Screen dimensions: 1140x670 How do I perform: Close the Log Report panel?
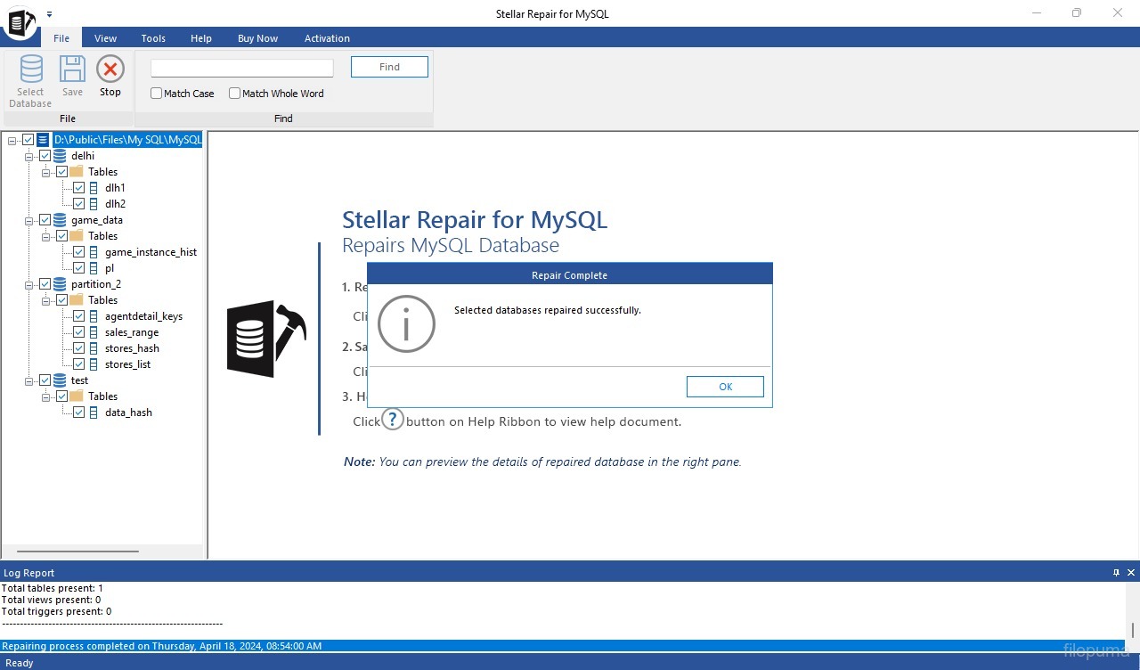(x=1131, y=573)
